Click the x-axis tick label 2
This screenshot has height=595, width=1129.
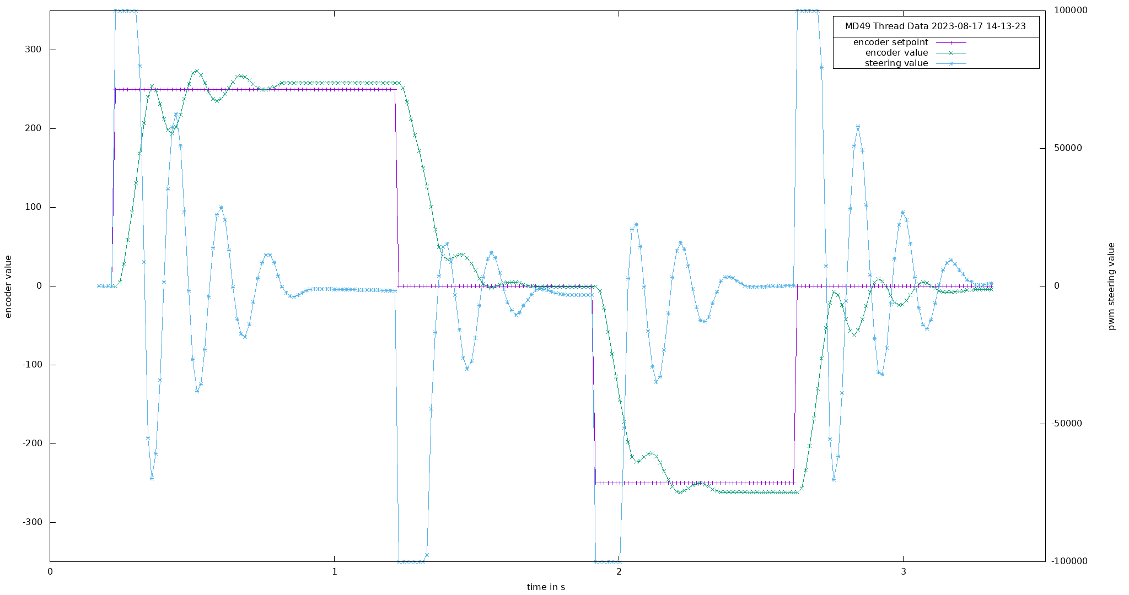tap(619, 572)
